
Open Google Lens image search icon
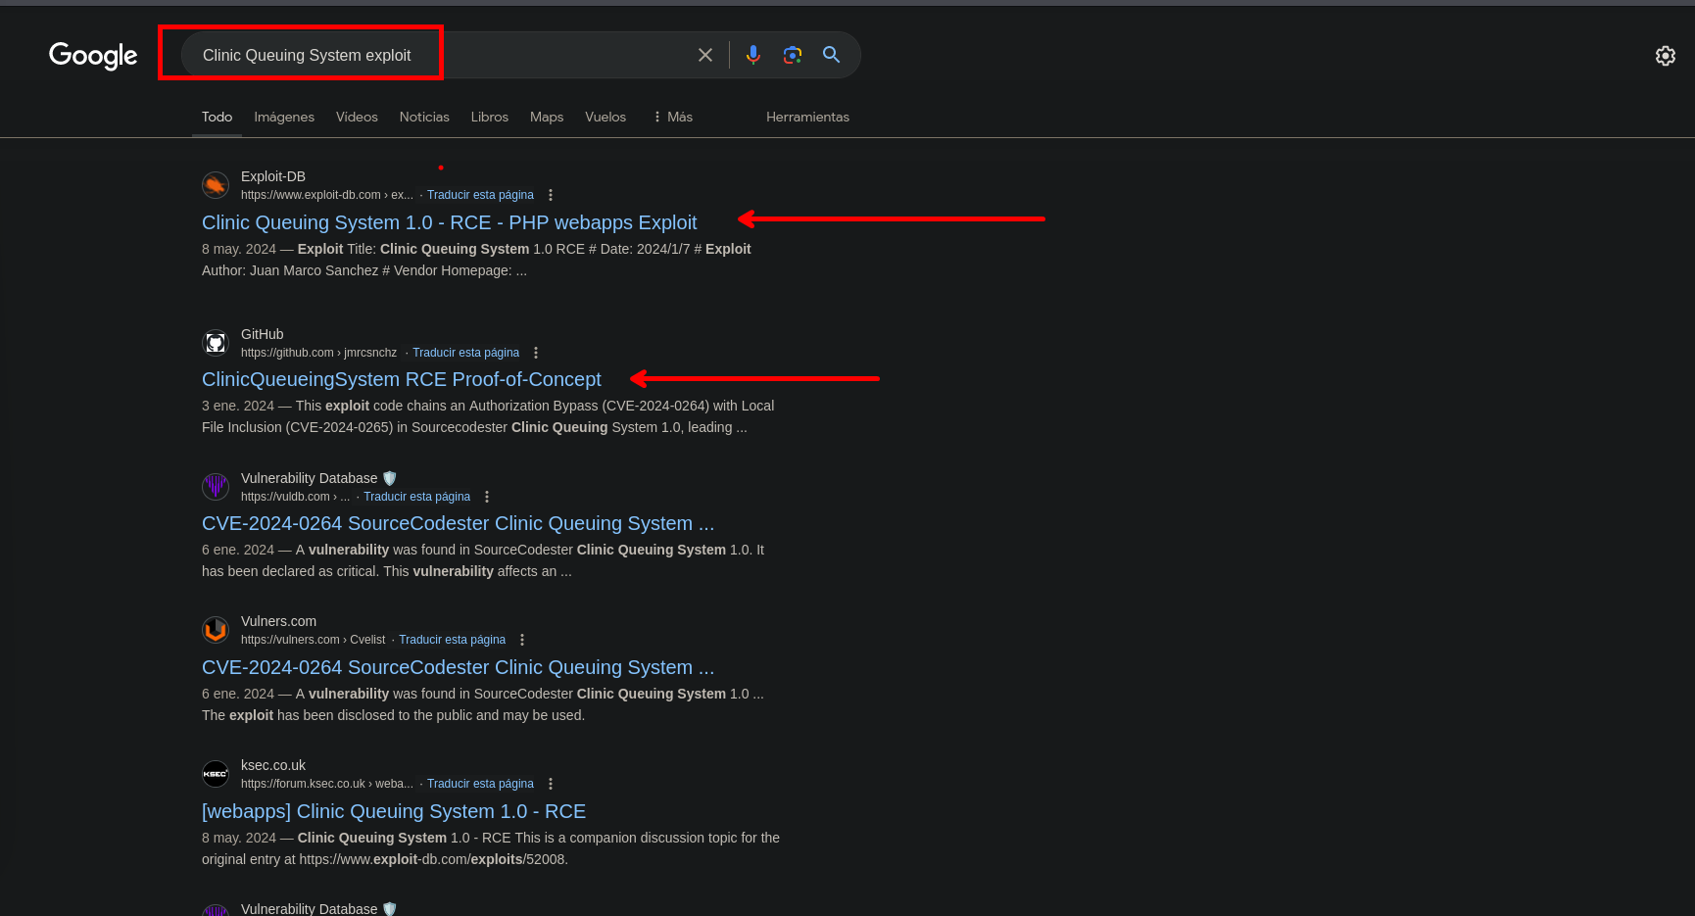point(793,55)
